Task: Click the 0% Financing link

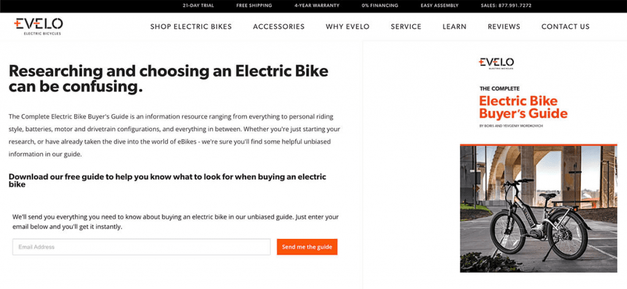Action: coord(380,5)
